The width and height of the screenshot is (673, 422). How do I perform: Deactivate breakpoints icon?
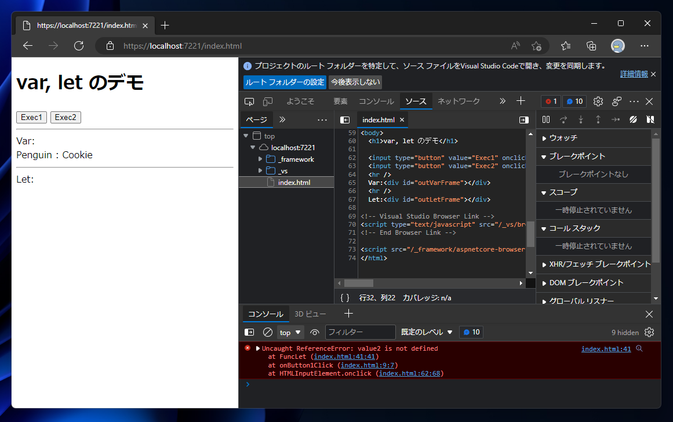[x=633, y=120]
